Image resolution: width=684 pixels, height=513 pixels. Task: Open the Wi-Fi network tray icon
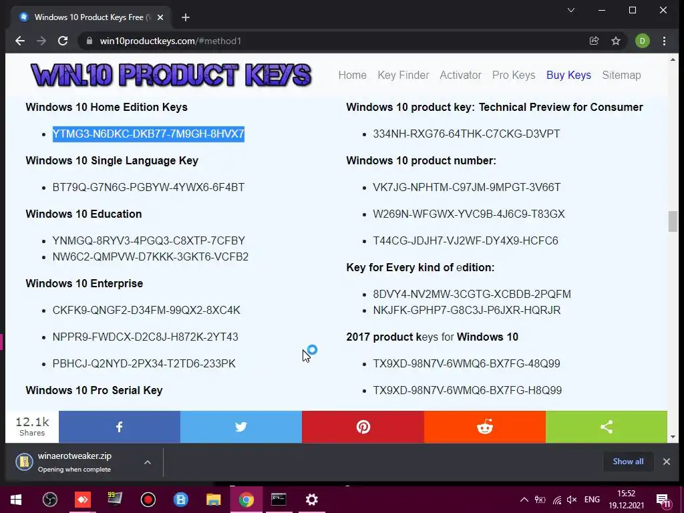point(557,500)
